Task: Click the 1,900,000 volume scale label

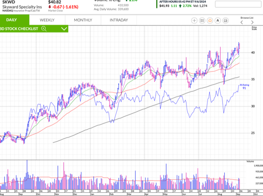Action: [x=258, y=166]
